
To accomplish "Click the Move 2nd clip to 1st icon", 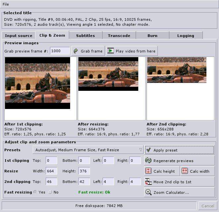I will pos(148,182).
